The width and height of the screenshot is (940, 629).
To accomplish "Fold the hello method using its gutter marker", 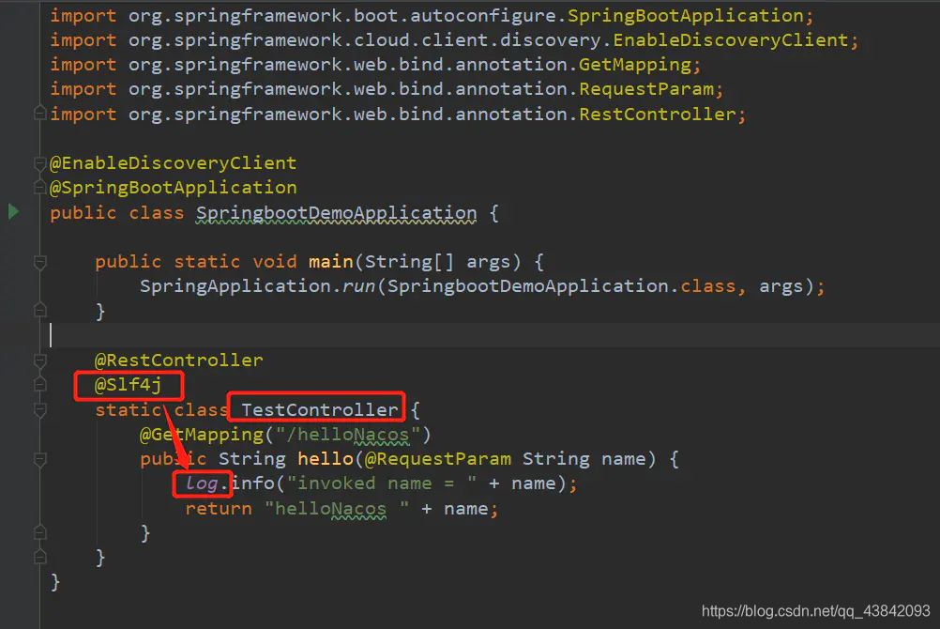I will tap(40, 460).
